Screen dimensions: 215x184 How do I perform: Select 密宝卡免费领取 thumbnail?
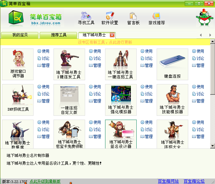[x=69, y=134]
